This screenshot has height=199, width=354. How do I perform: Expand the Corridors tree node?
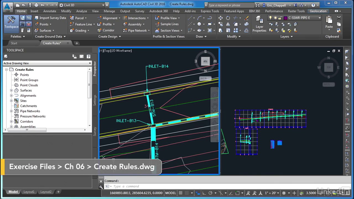(11, 122)
